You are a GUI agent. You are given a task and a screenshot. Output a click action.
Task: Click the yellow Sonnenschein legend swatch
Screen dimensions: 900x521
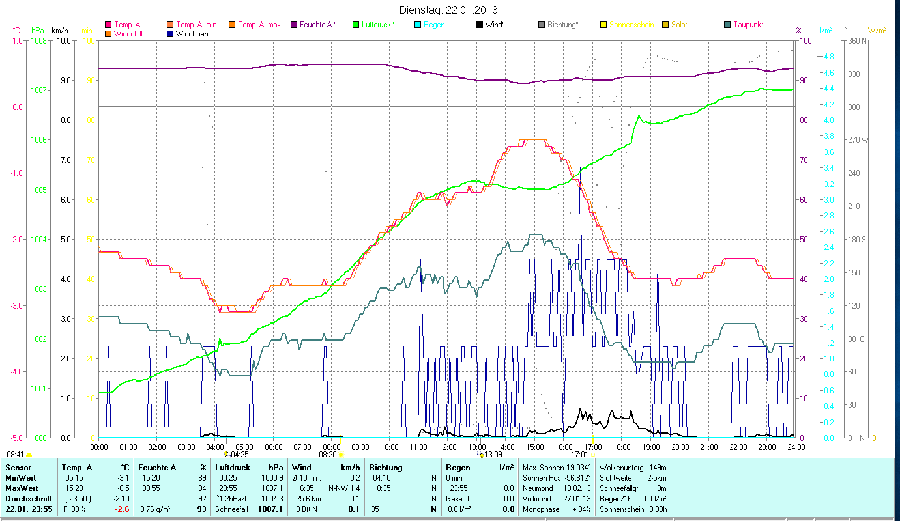[x=603, y=25]
